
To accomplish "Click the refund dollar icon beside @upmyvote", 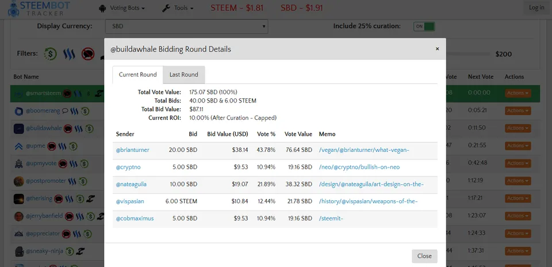I will click(84, 164).
